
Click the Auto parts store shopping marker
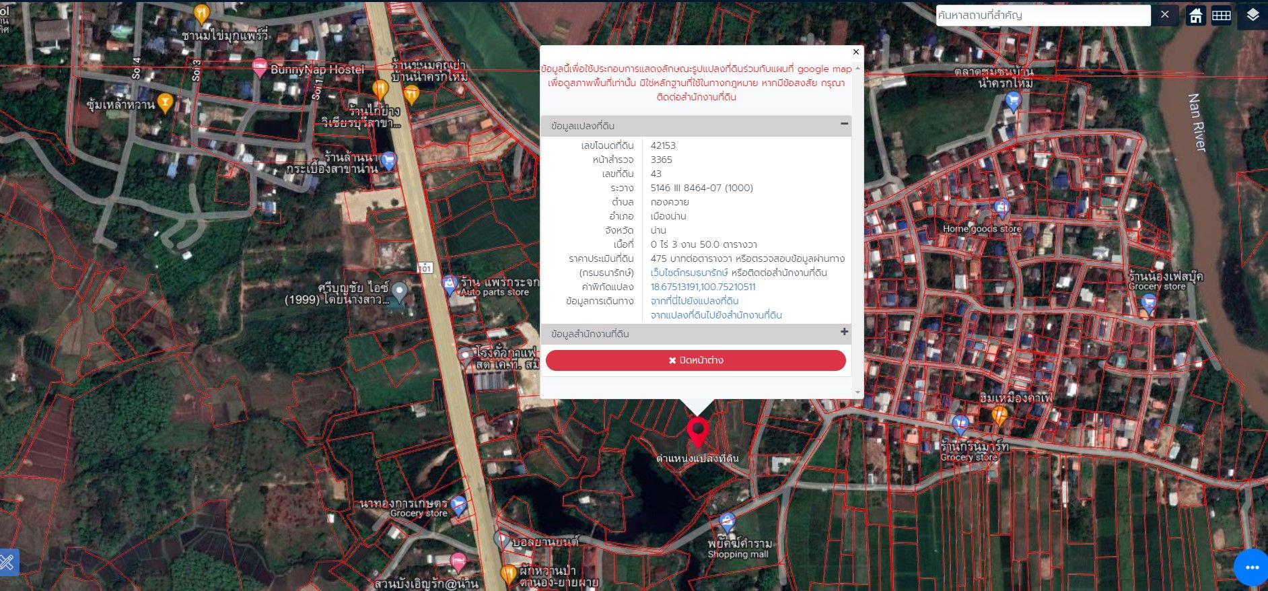point(450,285)
